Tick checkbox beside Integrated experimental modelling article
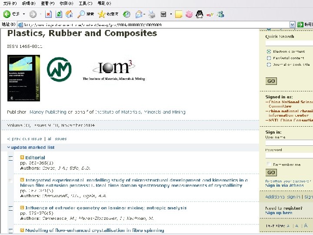313x235 pixels. click(10, 181)
